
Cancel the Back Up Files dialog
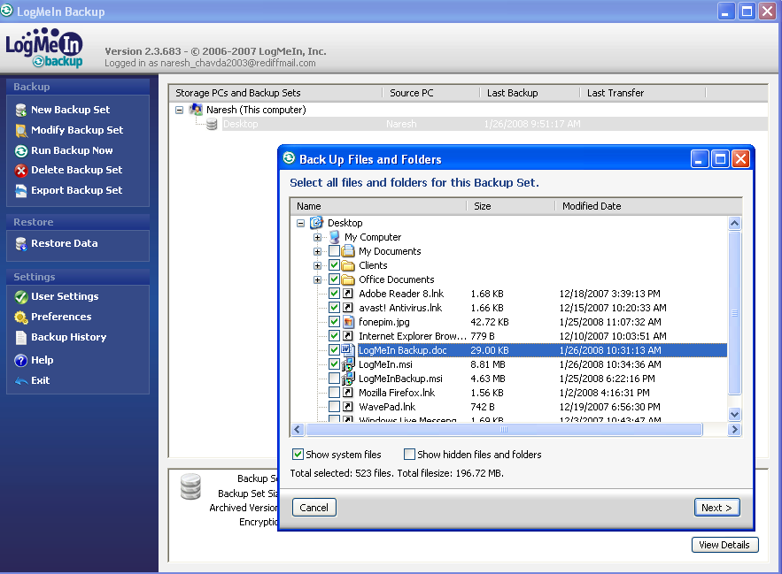tap(314, 508)
